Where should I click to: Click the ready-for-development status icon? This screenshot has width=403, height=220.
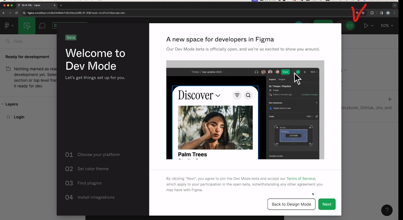point(8,69)
